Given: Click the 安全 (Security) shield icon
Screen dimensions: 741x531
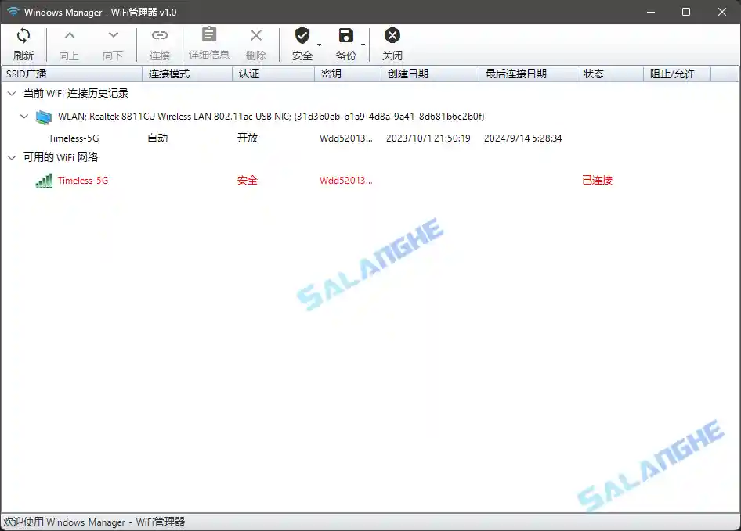Looking at the screenshot, I should (302, 35).
